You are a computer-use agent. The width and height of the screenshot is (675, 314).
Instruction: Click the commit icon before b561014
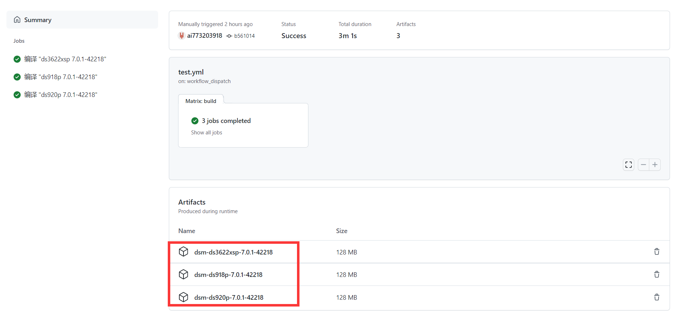229,36
